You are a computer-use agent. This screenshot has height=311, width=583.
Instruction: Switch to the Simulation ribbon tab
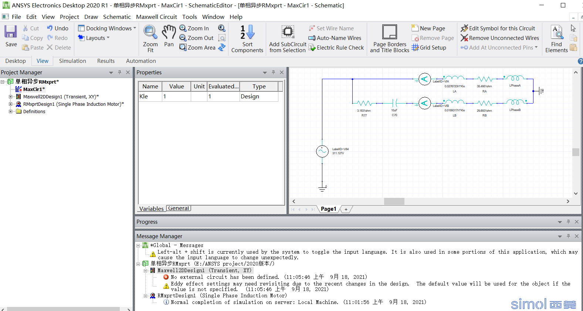point(72,61)
